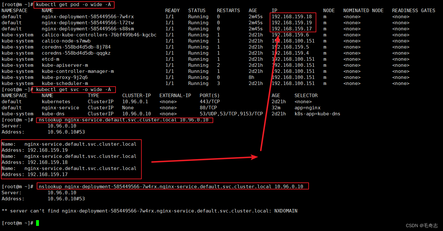
Task: Click the last Address: 10.96.0.10#53 line
Action: pos(43,199)
